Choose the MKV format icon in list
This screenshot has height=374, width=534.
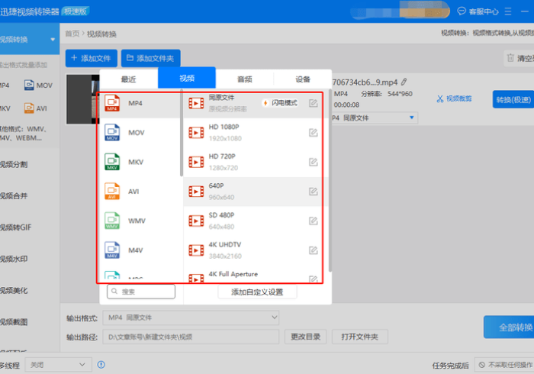(x=112, y=162)
